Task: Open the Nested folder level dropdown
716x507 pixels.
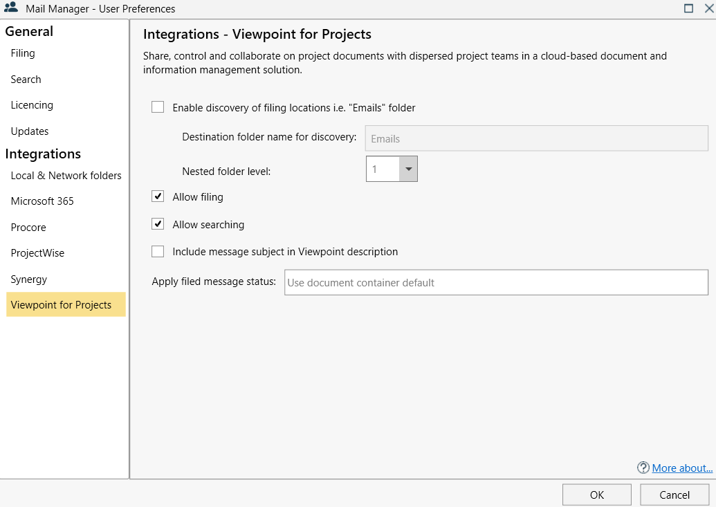Action: [407, 168]
